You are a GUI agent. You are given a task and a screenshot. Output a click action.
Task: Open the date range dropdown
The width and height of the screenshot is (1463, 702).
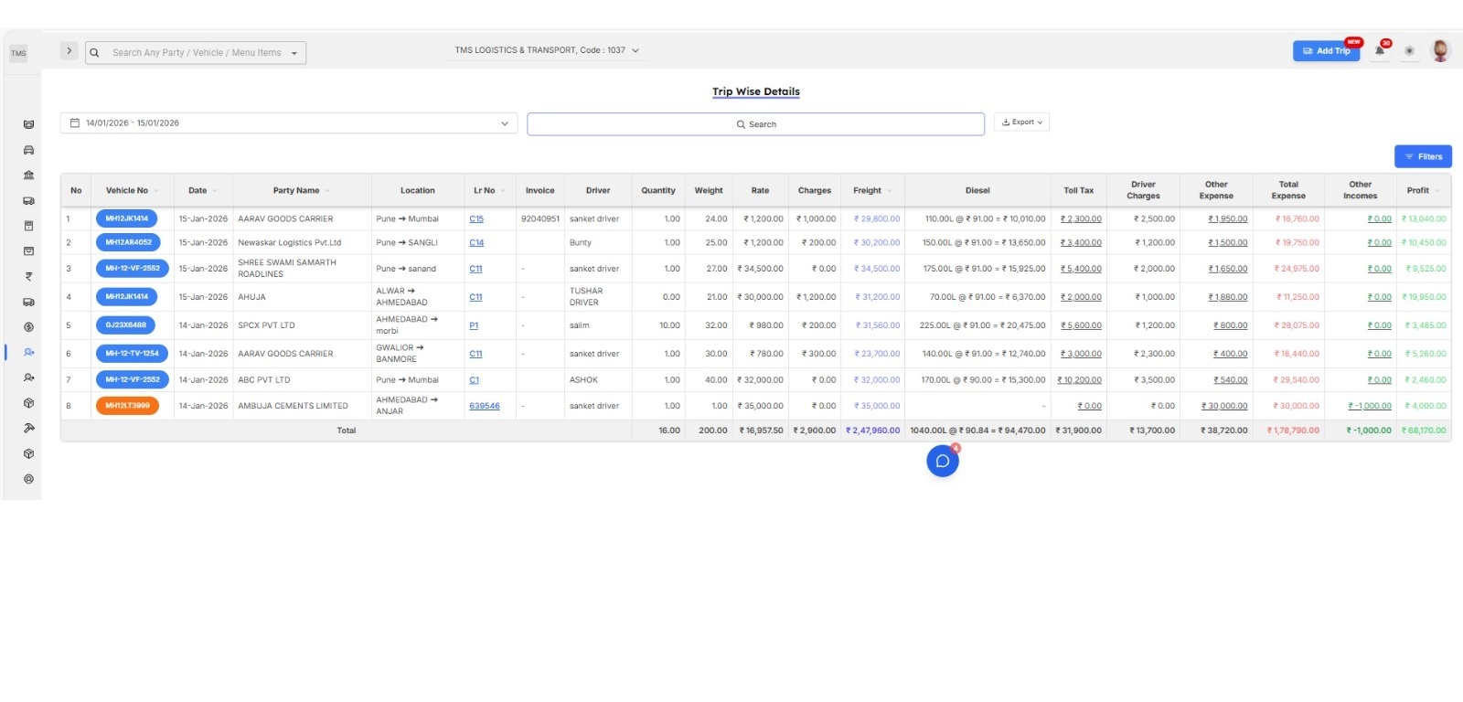point(288,123)
